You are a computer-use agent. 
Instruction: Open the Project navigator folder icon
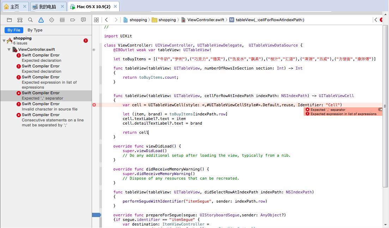pyautogui.click(x=10, y=20)
